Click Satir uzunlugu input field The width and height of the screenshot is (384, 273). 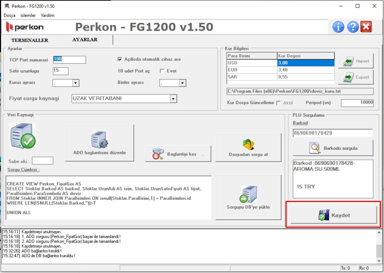coord(60,71)
